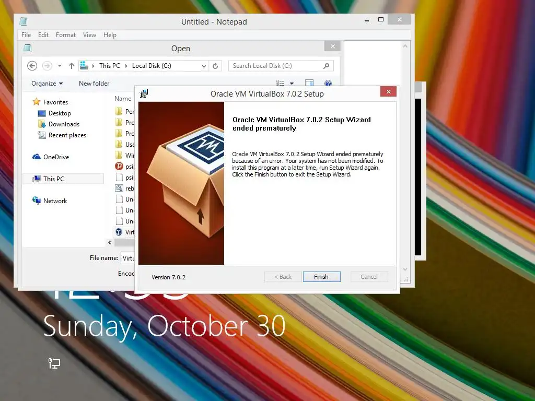This screenshot has height=401, width=535.
Task: Click the New folder button
Action: [x=94, y=84]
